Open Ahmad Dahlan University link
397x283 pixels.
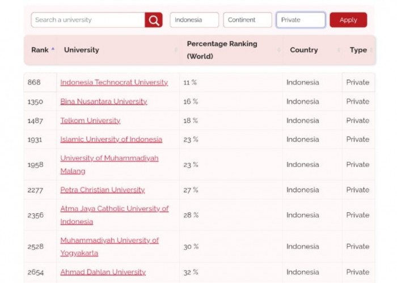[x=103, y=272]
